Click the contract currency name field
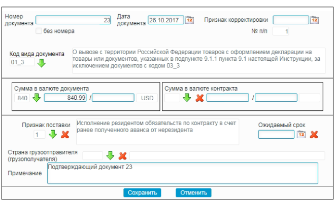This screenshot has width=335, height=202. [310, 98]
